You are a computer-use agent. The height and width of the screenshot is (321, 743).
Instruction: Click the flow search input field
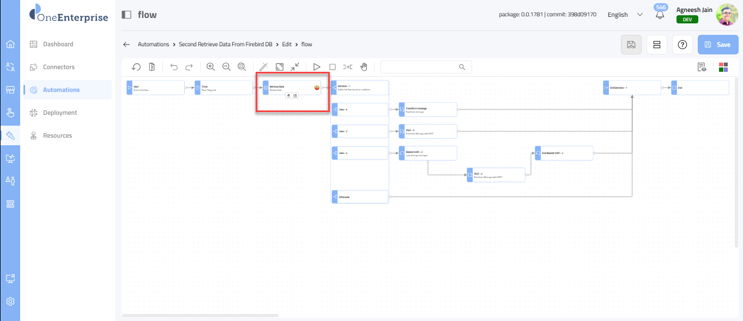(420, 67)
